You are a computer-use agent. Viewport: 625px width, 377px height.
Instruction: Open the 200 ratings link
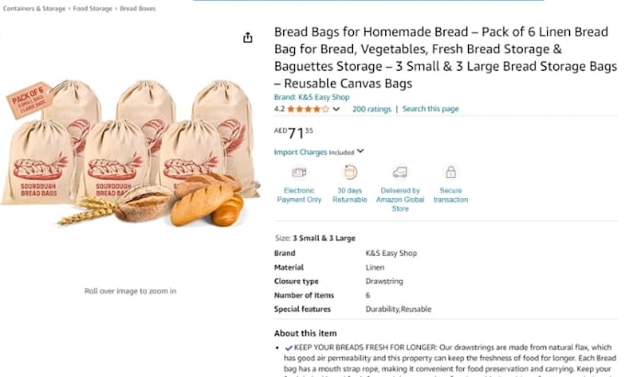pyautogui.click(x=371, y=109)
